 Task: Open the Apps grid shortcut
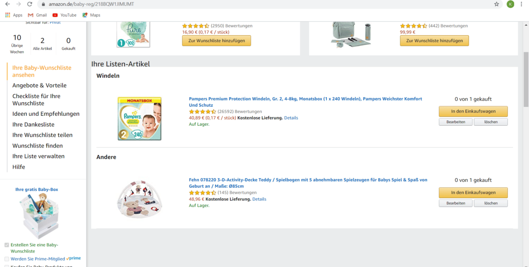[x=14, y=15]
